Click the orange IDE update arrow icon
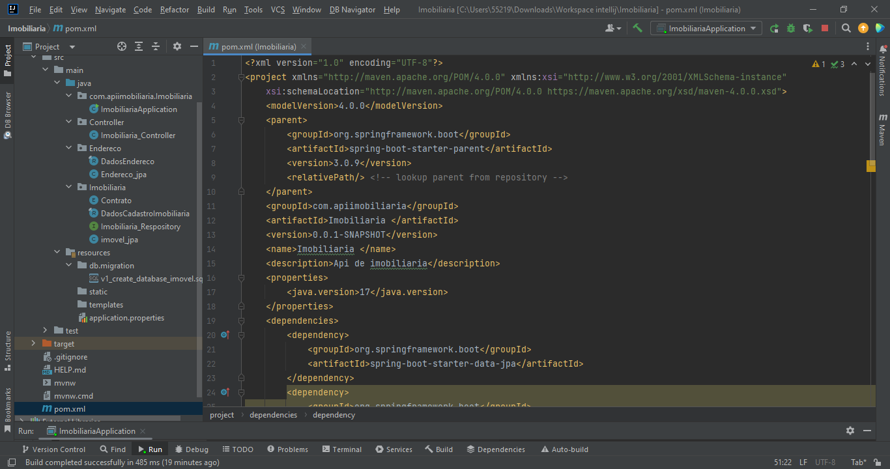Image resolution: width=890 pixels, height=469 pixels. click(x=863, y=28)
